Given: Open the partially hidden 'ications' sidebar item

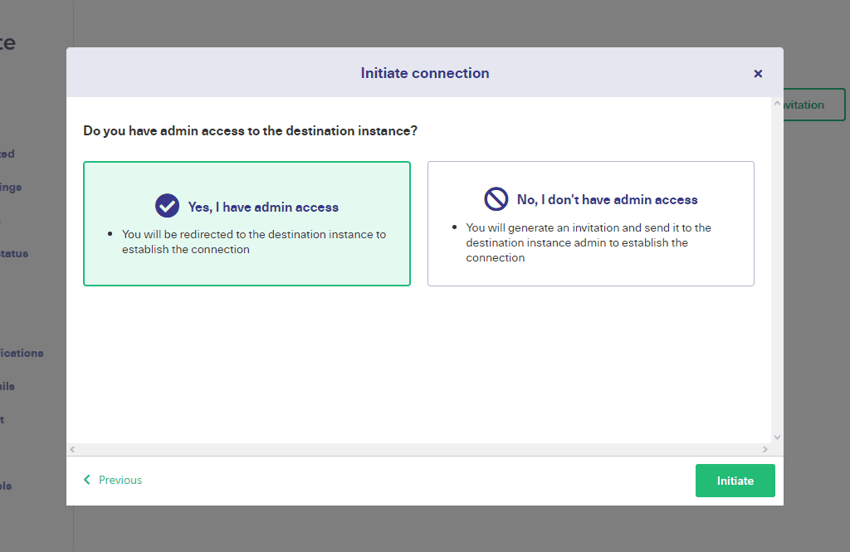Looking at the screenshot, I should [x=22, y=353].
